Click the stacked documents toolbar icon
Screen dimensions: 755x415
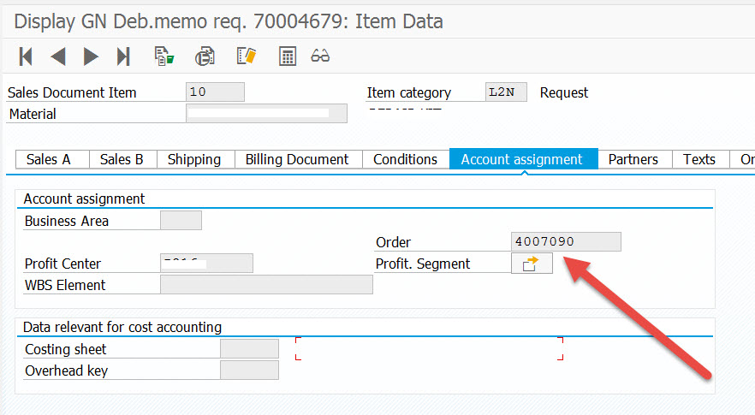point(205,56)
